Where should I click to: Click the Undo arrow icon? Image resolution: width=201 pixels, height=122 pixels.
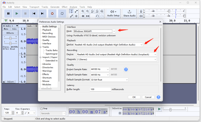[97, 16]
